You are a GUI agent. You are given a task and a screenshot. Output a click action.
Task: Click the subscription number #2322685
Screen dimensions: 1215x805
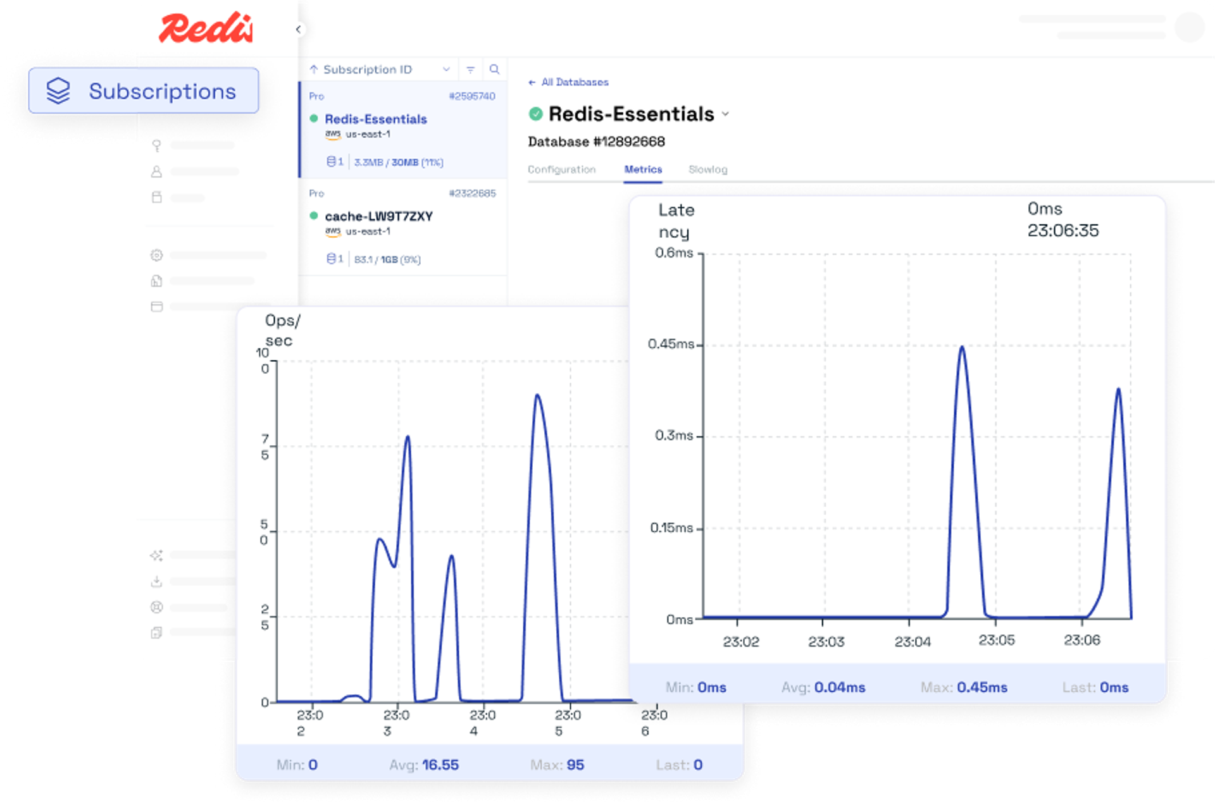tap(472, 193)
